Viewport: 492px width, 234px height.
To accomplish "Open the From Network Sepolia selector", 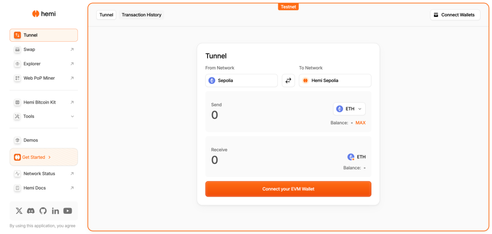I will click(x=242, y=81).
